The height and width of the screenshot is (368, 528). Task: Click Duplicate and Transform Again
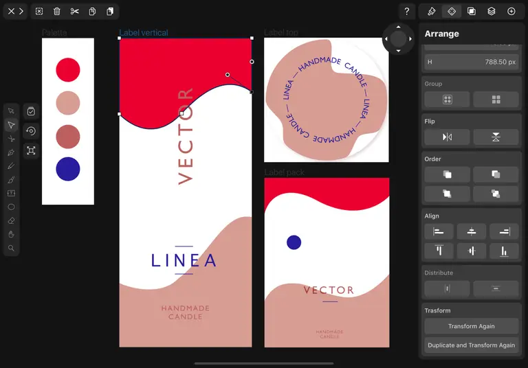[472, 345]
